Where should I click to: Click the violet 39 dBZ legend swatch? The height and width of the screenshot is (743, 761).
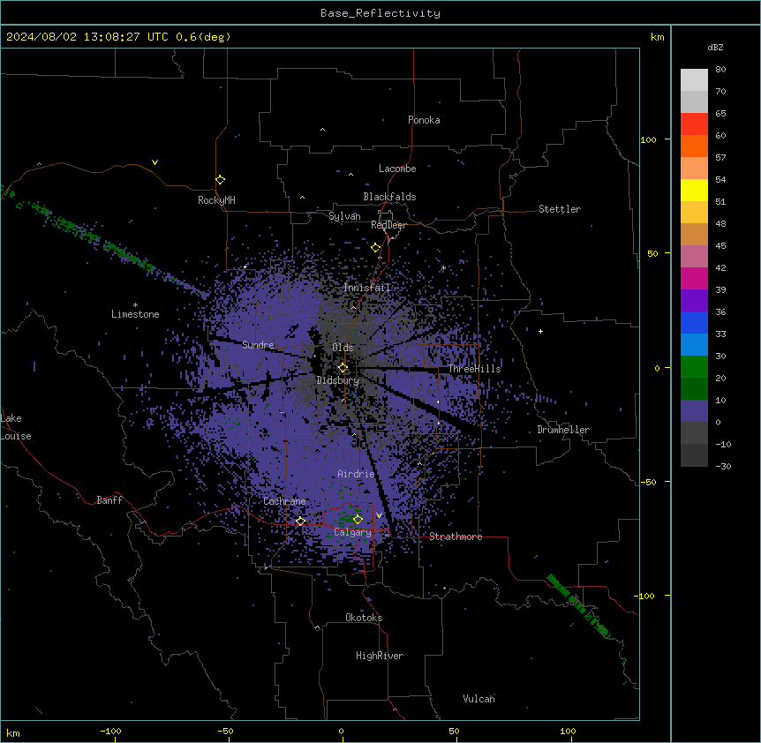pyautogui.click(x=694, y=301)
